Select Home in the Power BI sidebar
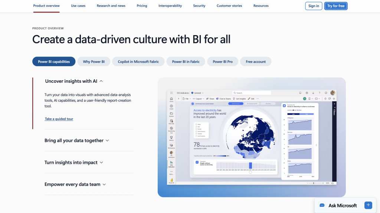 pyautogui.click(x=171, y=98)
